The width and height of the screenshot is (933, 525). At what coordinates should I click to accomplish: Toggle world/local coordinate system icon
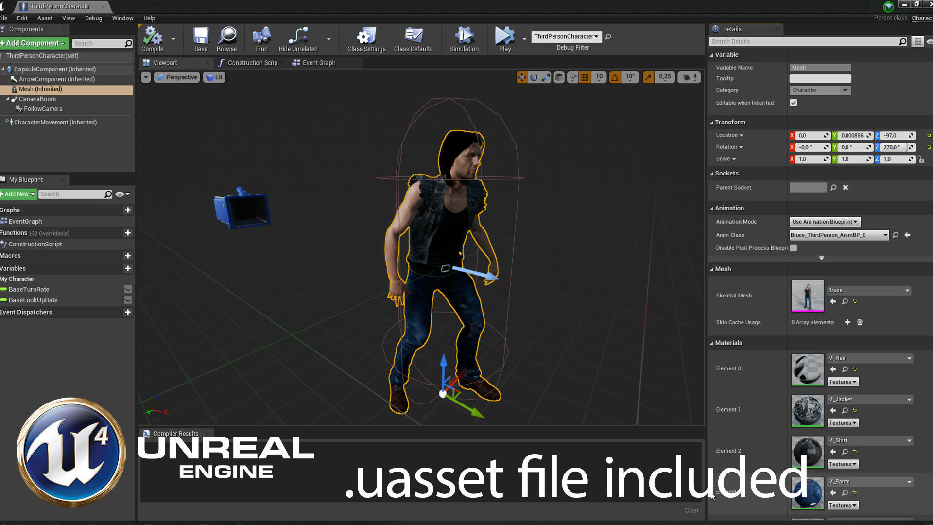tap(559, 77)
